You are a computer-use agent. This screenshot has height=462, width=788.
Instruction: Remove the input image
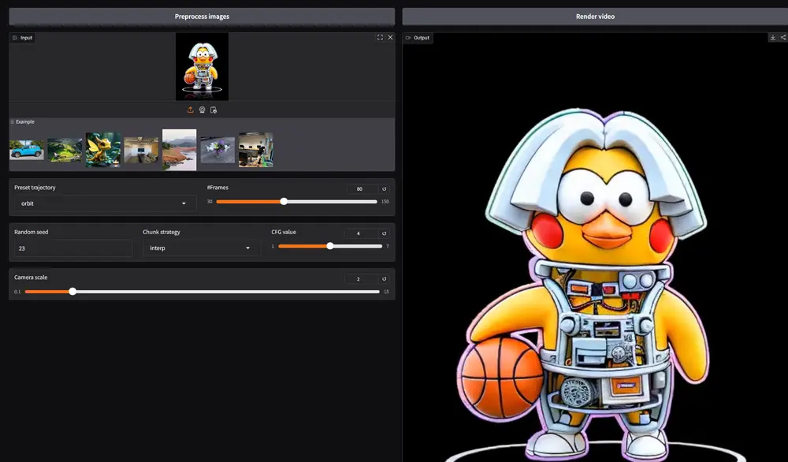click(x=389, y=37)
